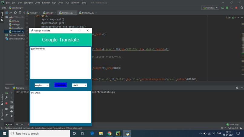Click expand-all icon in Project toolbar
Screen dimensions: 244x137
(x=20, y=13)
